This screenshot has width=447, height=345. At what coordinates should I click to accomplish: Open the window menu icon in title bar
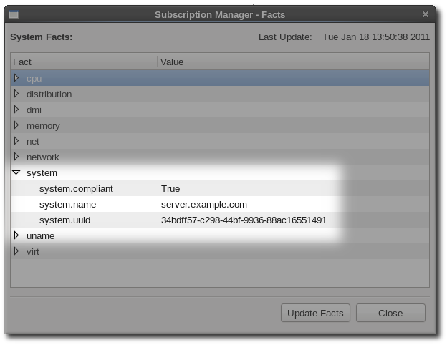[14, 14]
